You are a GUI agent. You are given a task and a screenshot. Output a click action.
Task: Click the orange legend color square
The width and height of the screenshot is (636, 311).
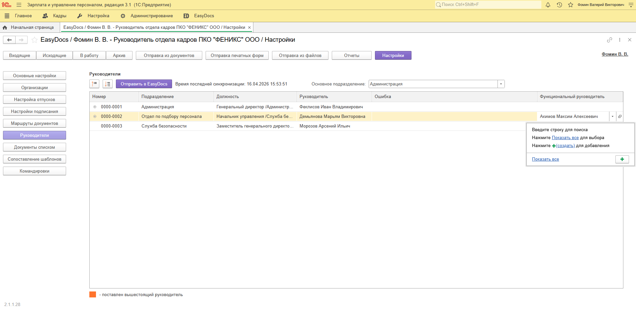(x=93, y=294)
